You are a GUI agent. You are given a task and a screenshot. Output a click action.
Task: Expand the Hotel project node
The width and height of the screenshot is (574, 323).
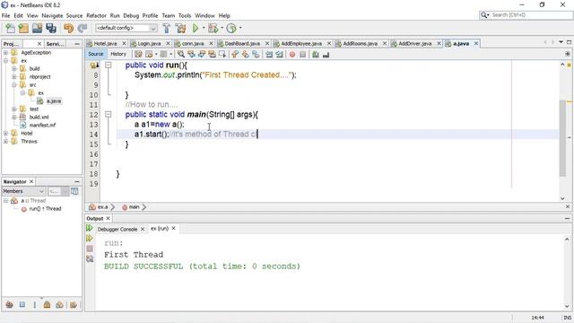6,133
